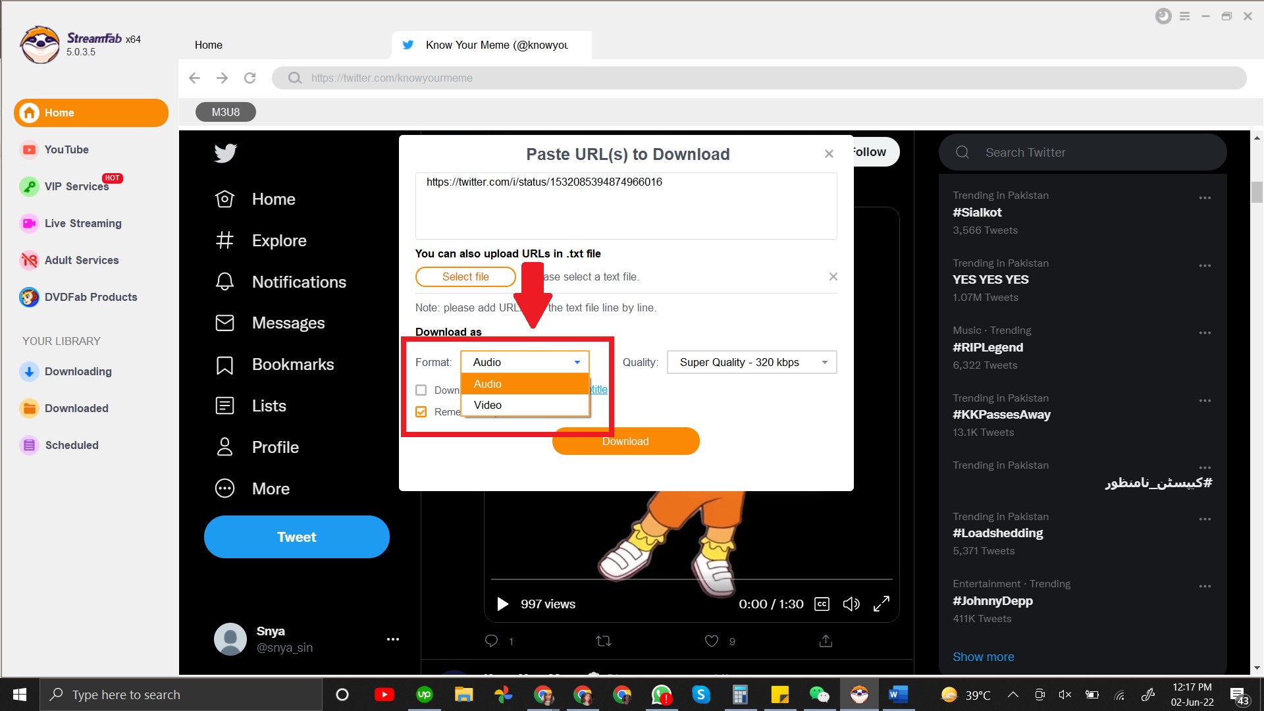Open options for #Loadshedding trend

1205,519
